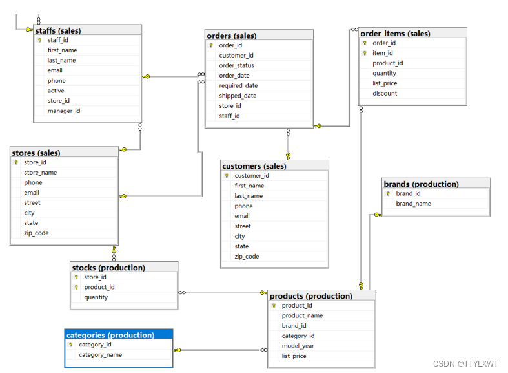508x373 pixels.
Task: Click the primary key icon beside staff_id
Action: click(39, 40)
